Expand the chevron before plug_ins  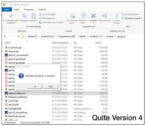click(x=115, y=36)
